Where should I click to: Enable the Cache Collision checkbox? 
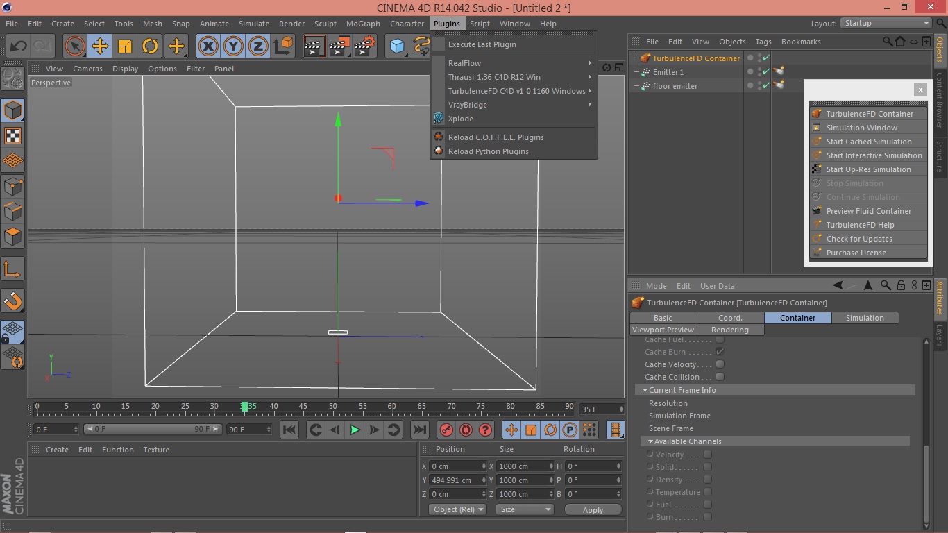pos(720,377)
